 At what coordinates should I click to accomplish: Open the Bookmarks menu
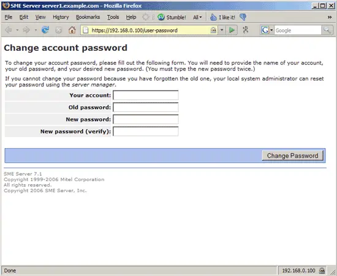coord(88,17)
